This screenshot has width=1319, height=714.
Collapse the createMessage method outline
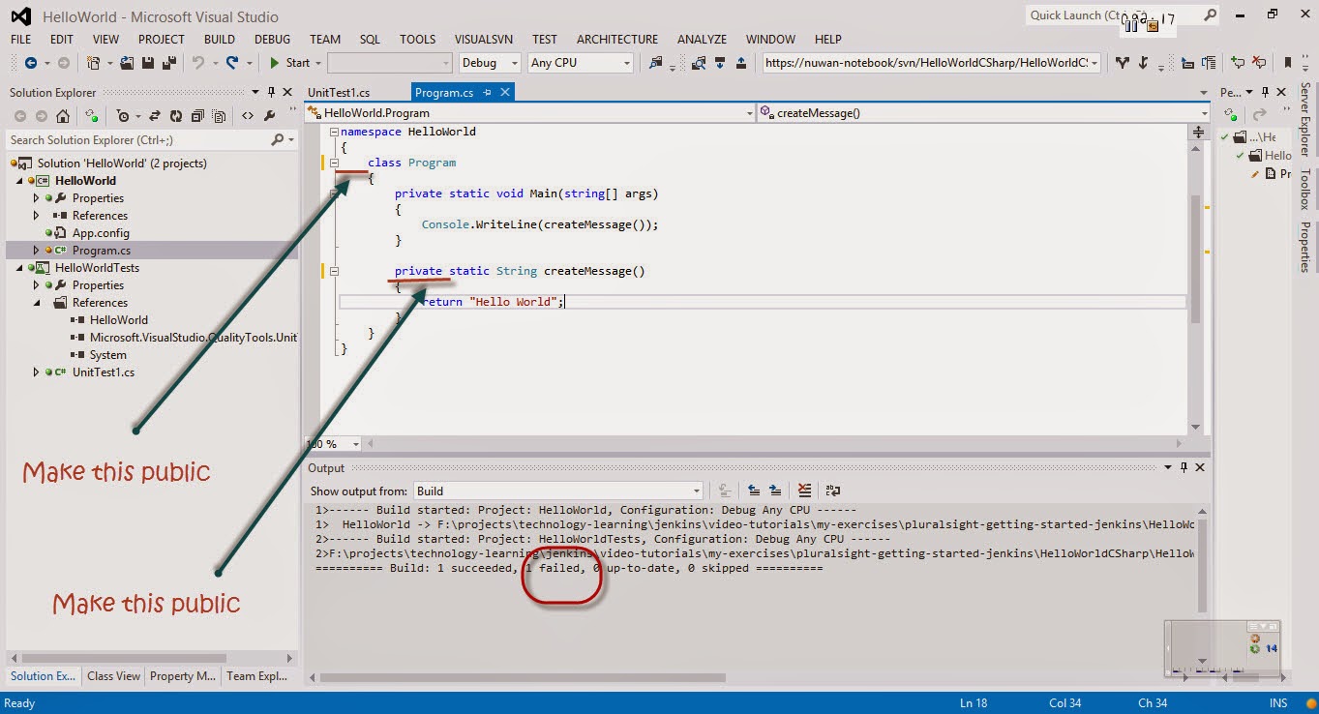(x=334, y=272)
